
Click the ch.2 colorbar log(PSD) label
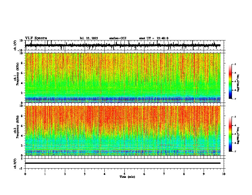238,135
